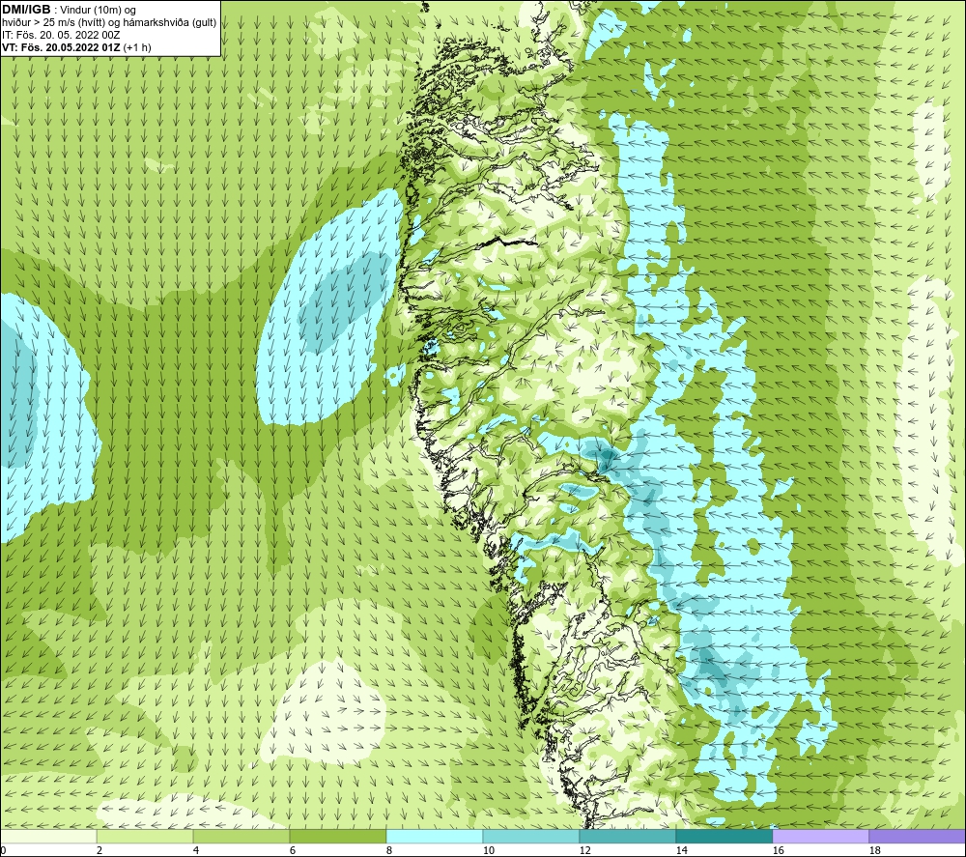Image resolution: width=966 pixels, height=857 pixels.
Task: Click the 6–8 dark green legend band
Action: (x=337, y=836)
